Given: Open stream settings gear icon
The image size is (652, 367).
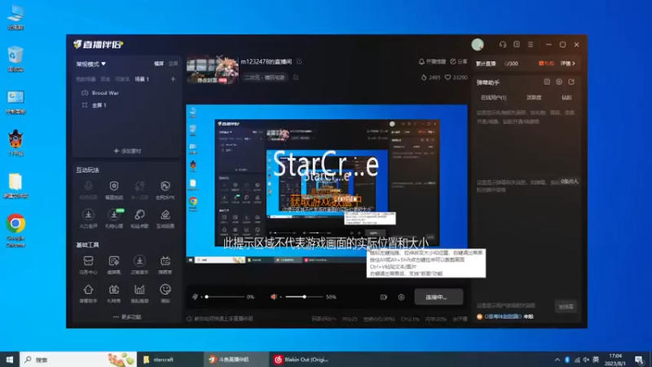Looking at the screenshot, I should (401, 297).
